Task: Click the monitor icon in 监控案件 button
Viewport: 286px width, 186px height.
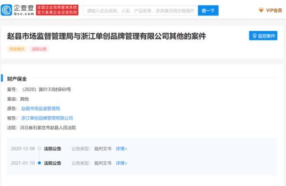Action: [254, 36]
